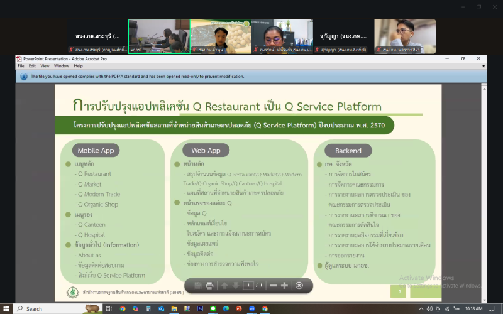Select the highlighted active speaker video thumbnail
This screenshot has width=503, height=314.
(159, 36)
